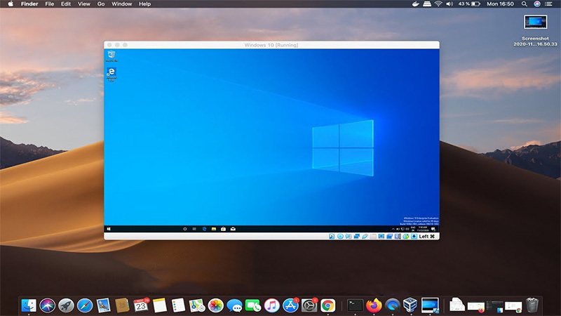Open Photos from the Dock
This screenshot has height=316, width=561.
[216, 305]
